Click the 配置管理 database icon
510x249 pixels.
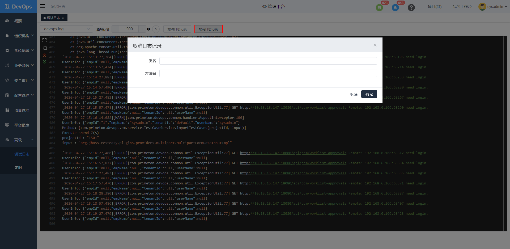pos(7,95)
